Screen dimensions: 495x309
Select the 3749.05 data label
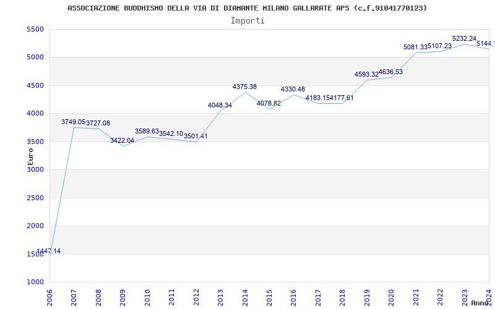point(73,122)
